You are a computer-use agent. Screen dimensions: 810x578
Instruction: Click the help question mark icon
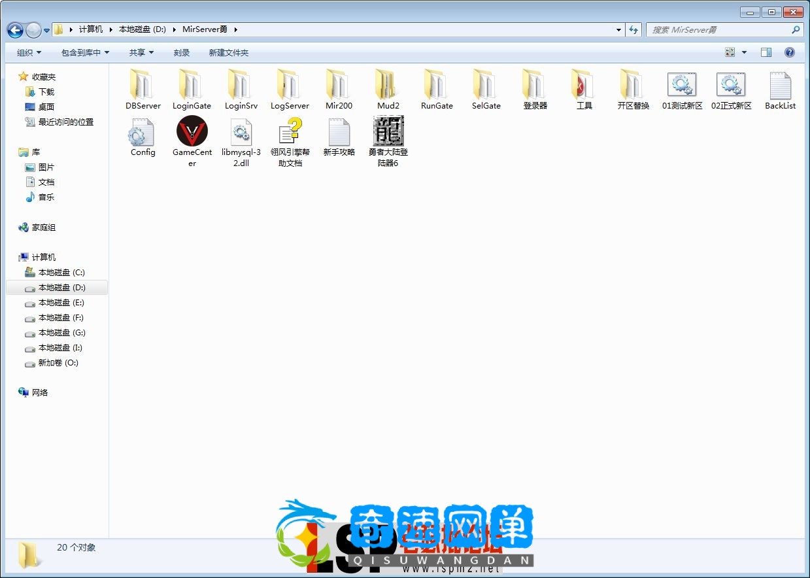[x=789, y=52]
